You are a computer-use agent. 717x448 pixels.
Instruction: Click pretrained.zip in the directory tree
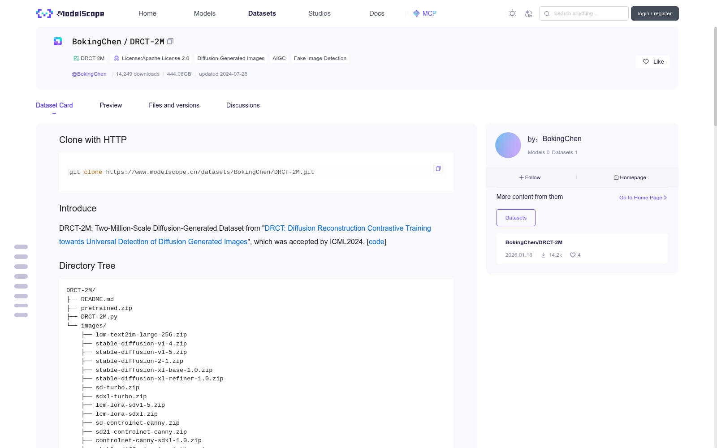[x=107, y=308]
